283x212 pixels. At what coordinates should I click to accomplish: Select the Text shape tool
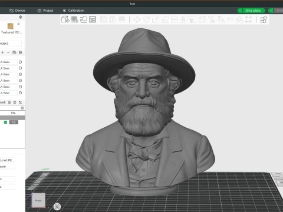click(212, 19)
